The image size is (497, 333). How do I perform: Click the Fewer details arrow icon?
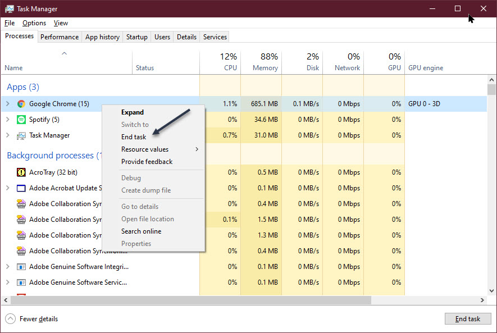[10, 319]
